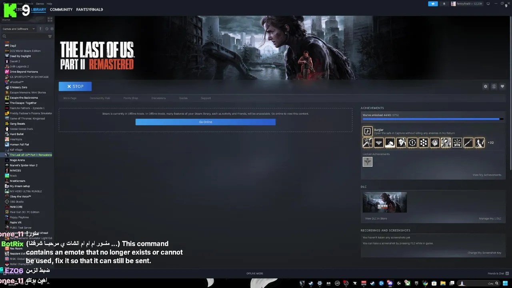Select Human Fall Flat in library
The height and width of the screenshot is (288, 512).
point(19,144)
